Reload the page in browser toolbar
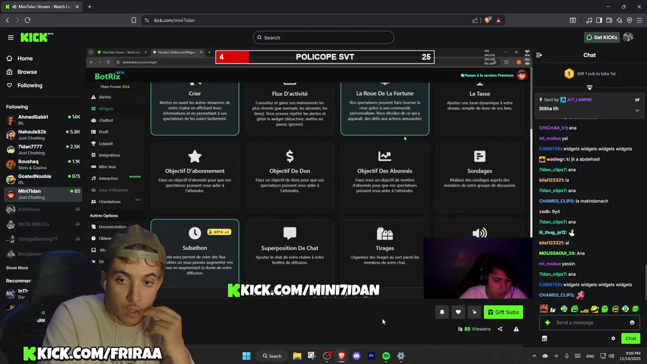Screen dimensions: 647x364 [x=27, y=20]
